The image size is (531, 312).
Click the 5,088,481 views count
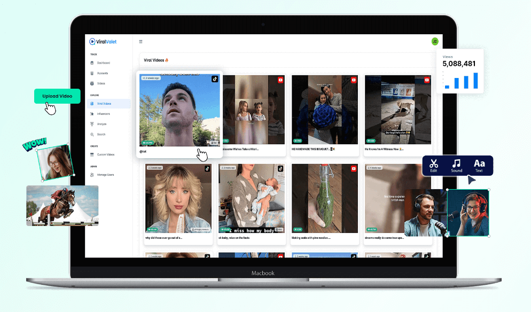point(459,64)
